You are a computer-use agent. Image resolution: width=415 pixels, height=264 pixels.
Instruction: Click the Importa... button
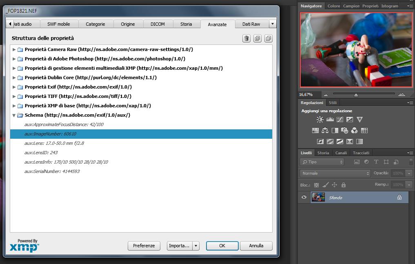tap(179, 246)
